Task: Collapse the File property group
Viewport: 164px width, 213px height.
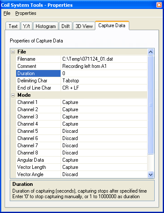Action: point(13,52)
